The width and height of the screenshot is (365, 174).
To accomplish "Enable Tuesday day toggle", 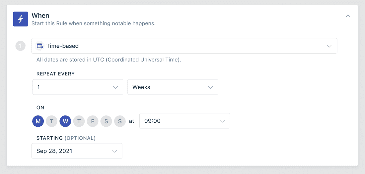I will tap(52, 121).
